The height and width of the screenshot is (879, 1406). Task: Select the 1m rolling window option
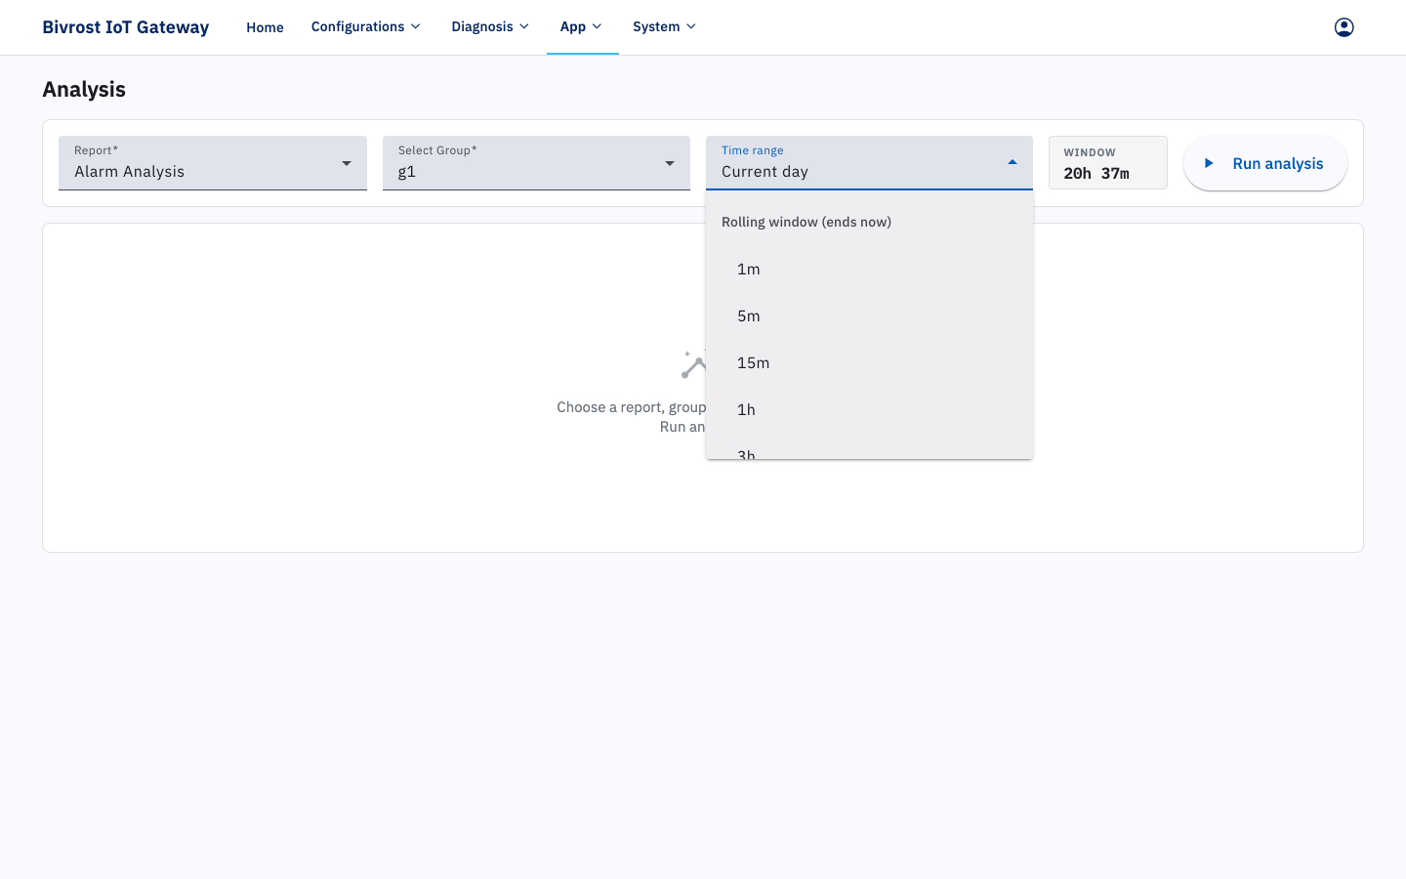tap(869, 269)
